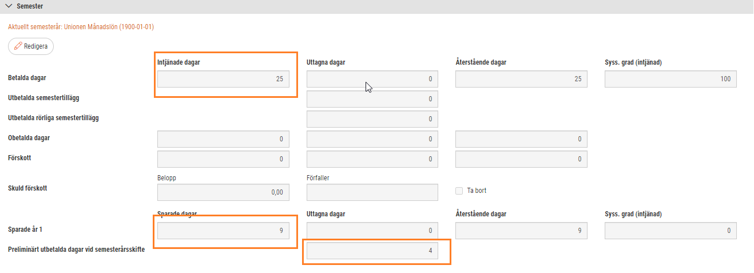
Task: Select the Sparade år 1 Syss. grad field
Action: point(670,231)
